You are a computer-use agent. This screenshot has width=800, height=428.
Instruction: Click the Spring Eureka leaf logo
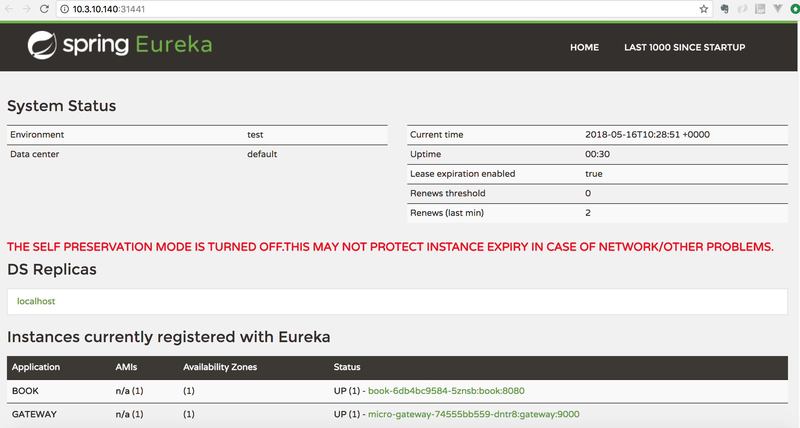pos(42,45)
